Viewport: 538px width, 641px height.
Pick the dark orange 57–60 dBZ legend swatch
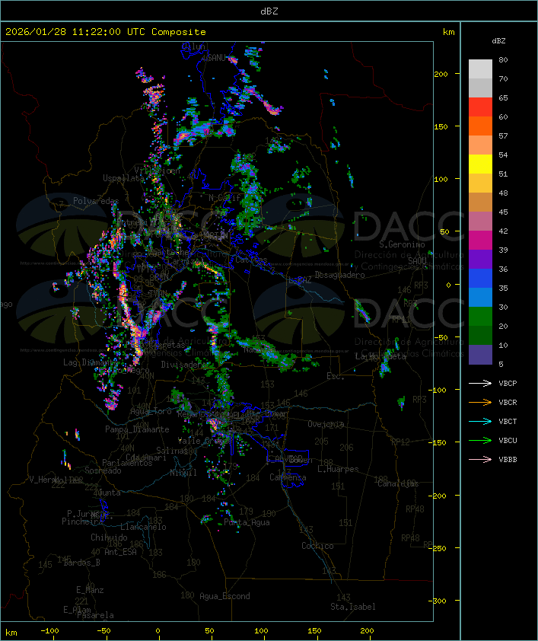[480, 126]
